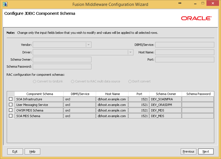Click the DEV_ORASDPM schema owner cell
Viewport: 221px width, 159px height.
(165, 105)
